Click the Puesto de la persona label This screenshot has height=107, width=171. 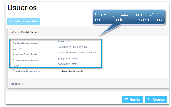coord(27,71)
